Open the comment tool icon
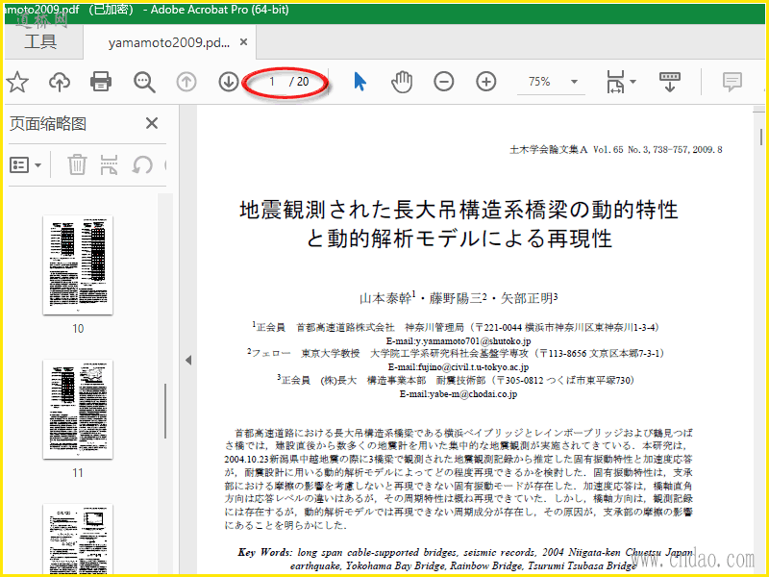 (x=733, y=82)
